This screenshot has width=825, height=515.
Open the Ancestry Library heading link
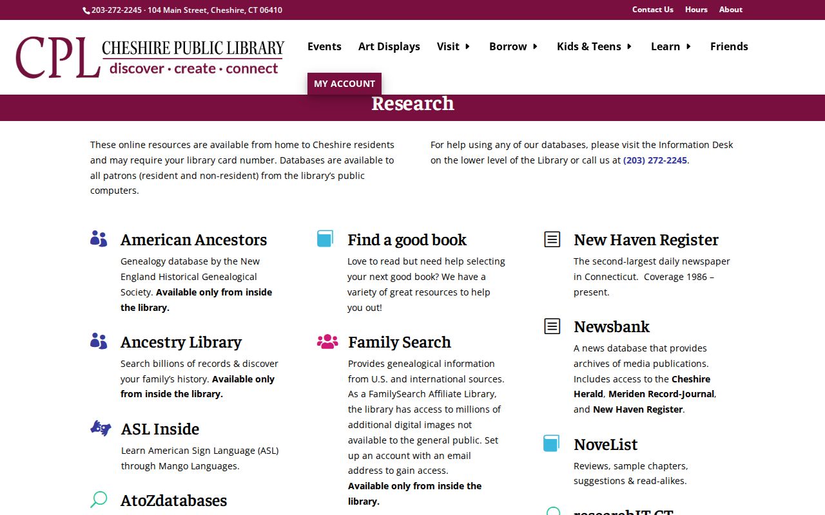pos(181,342)
